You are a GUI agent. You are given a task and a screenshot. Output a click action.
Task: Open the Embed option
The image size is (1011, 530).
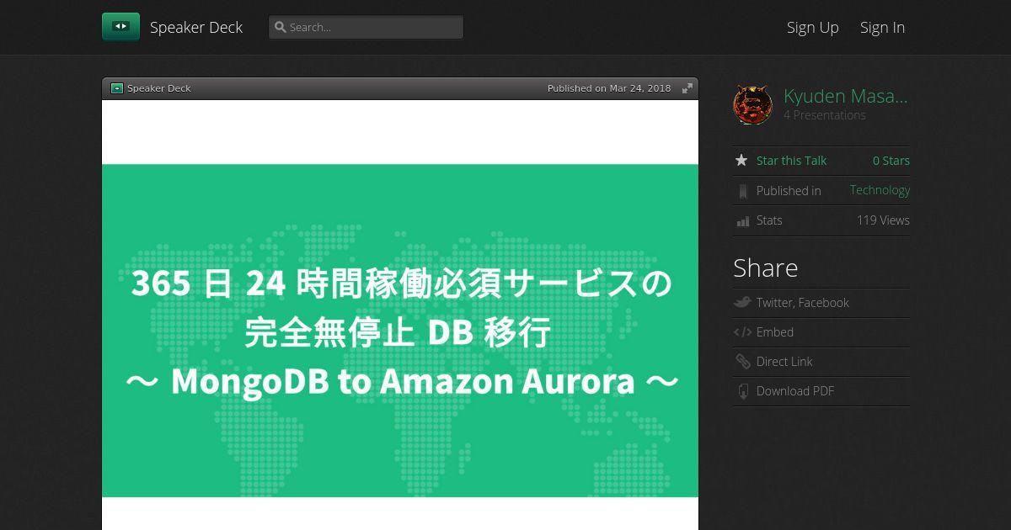point(775,332)
